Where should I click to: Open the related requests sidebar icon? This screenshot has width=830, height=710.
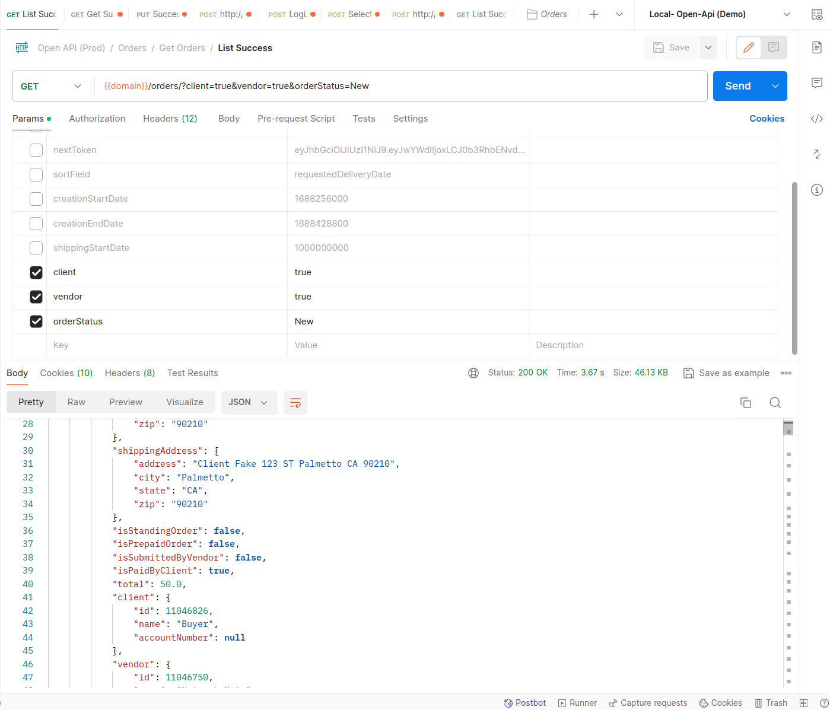click(x=817, y=154)
